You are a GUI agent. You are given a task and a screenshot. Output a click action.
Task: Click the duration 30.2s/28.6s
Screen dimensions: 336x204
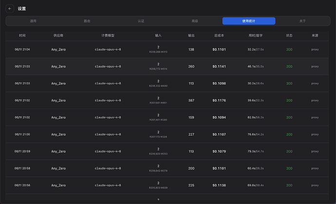click(x=256, y=84)
